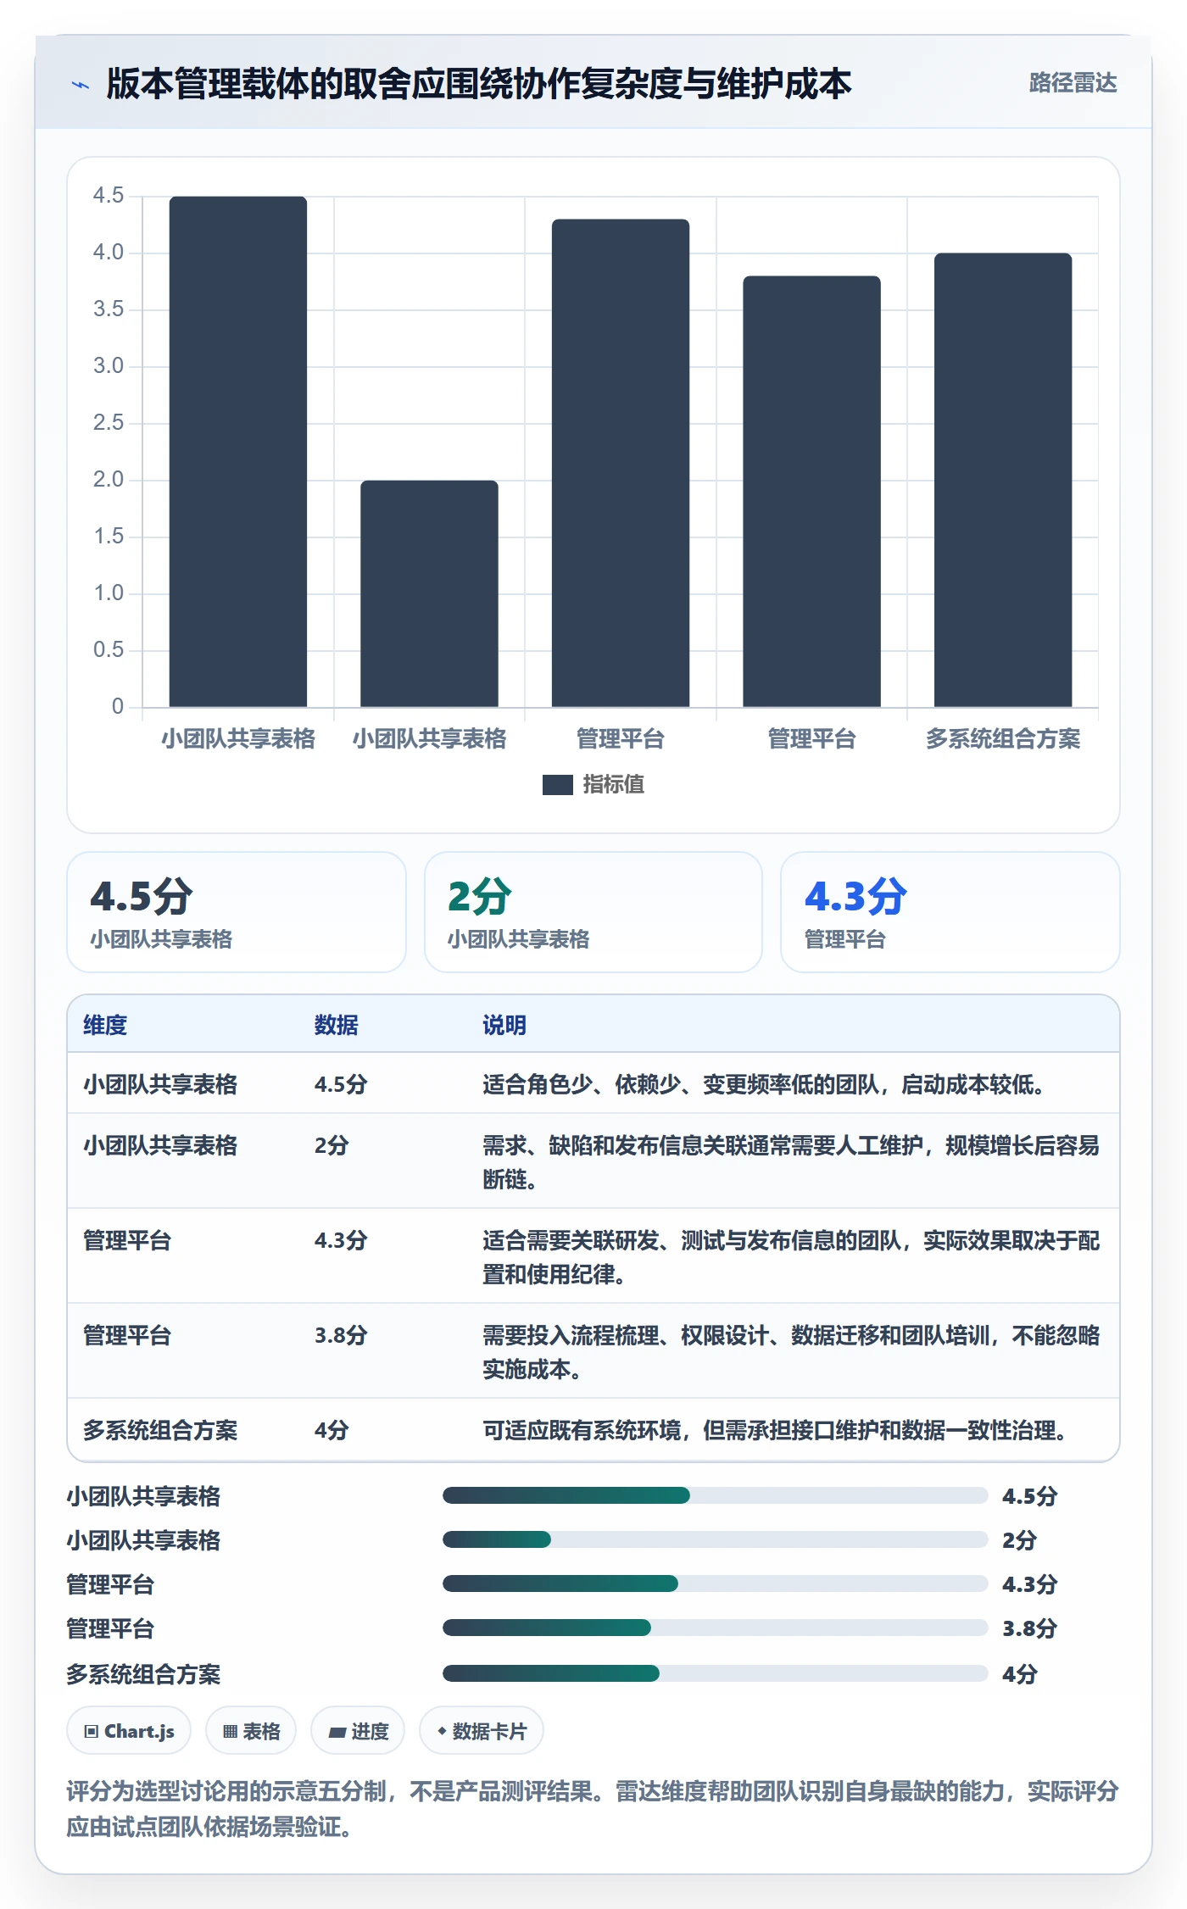Select the footnote starting 评分为选型讨论用的示意五分制
Image resolution: width=1187 pixels, height=1909 pixels.
593,1809
